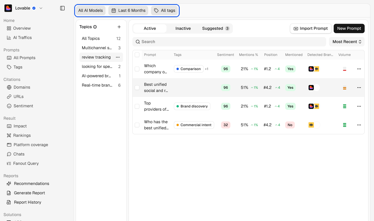Click the Lovable logo icon
This screenshot has height=221, width=374.
[x=8, y=8]
